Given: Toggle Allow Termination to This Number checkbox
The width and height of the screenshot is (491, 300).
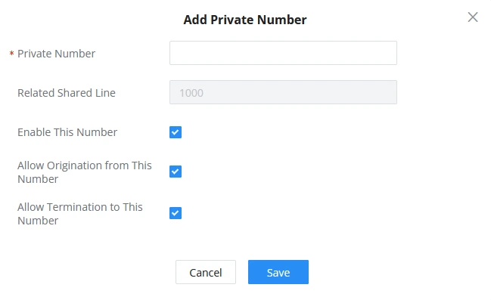Looking at the screenshot, I should click(x=176, y=213).
